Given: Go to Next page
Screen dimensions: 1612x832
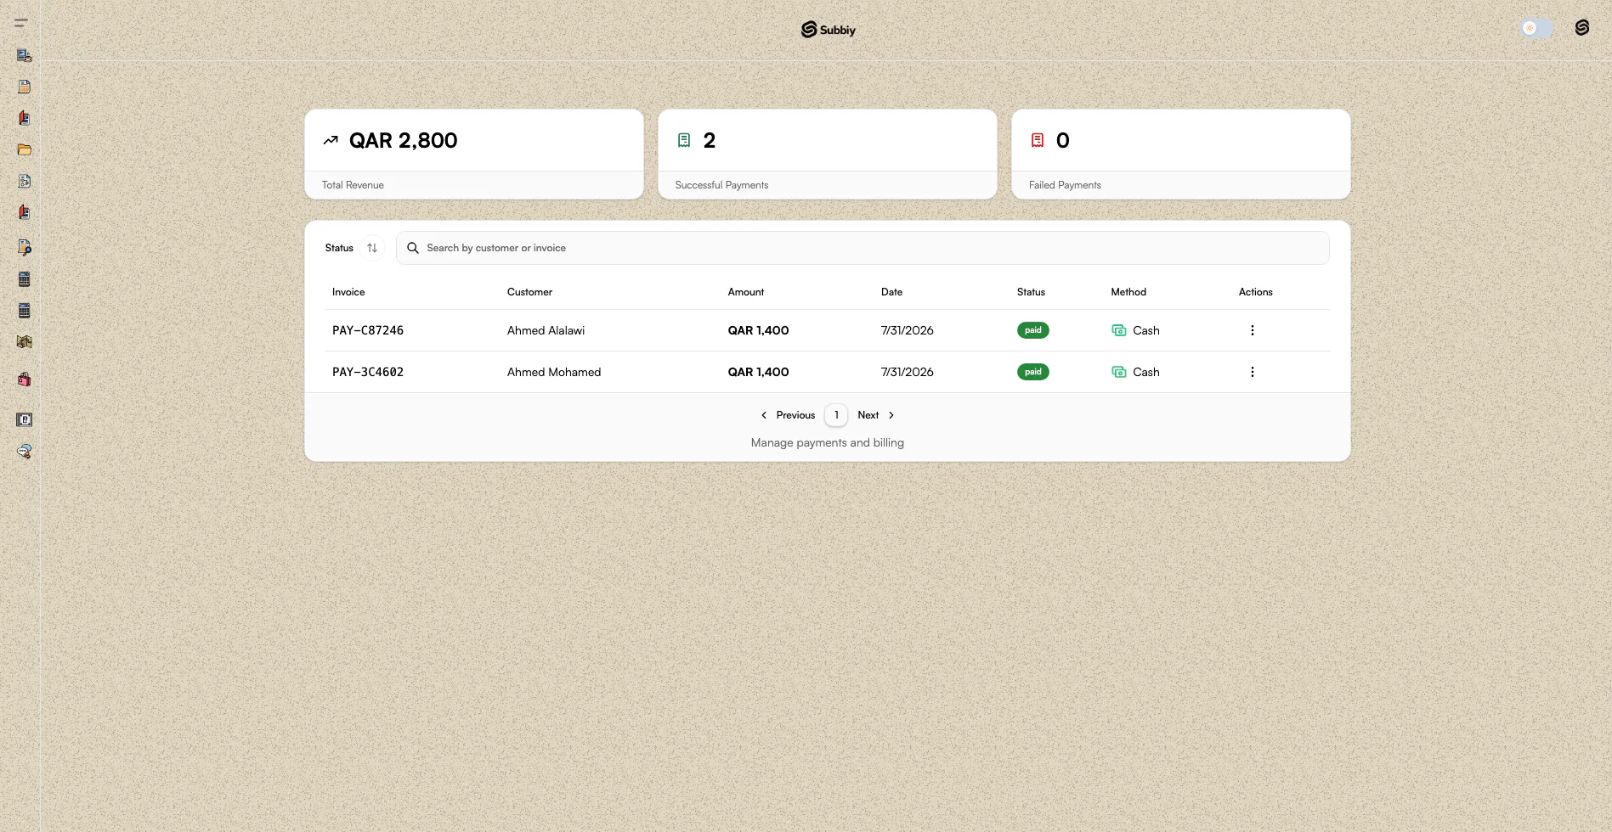Looking at the screenshot, I should 876,415.
